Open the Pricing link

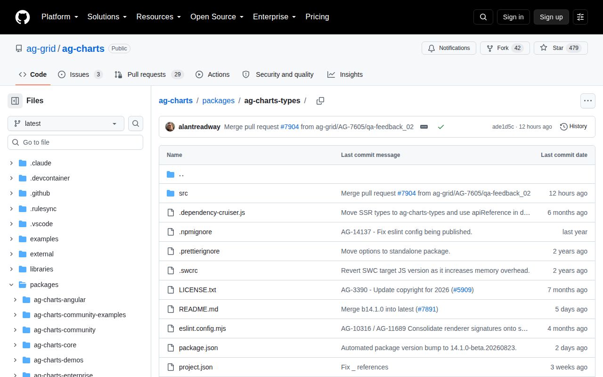coord(317,17)
